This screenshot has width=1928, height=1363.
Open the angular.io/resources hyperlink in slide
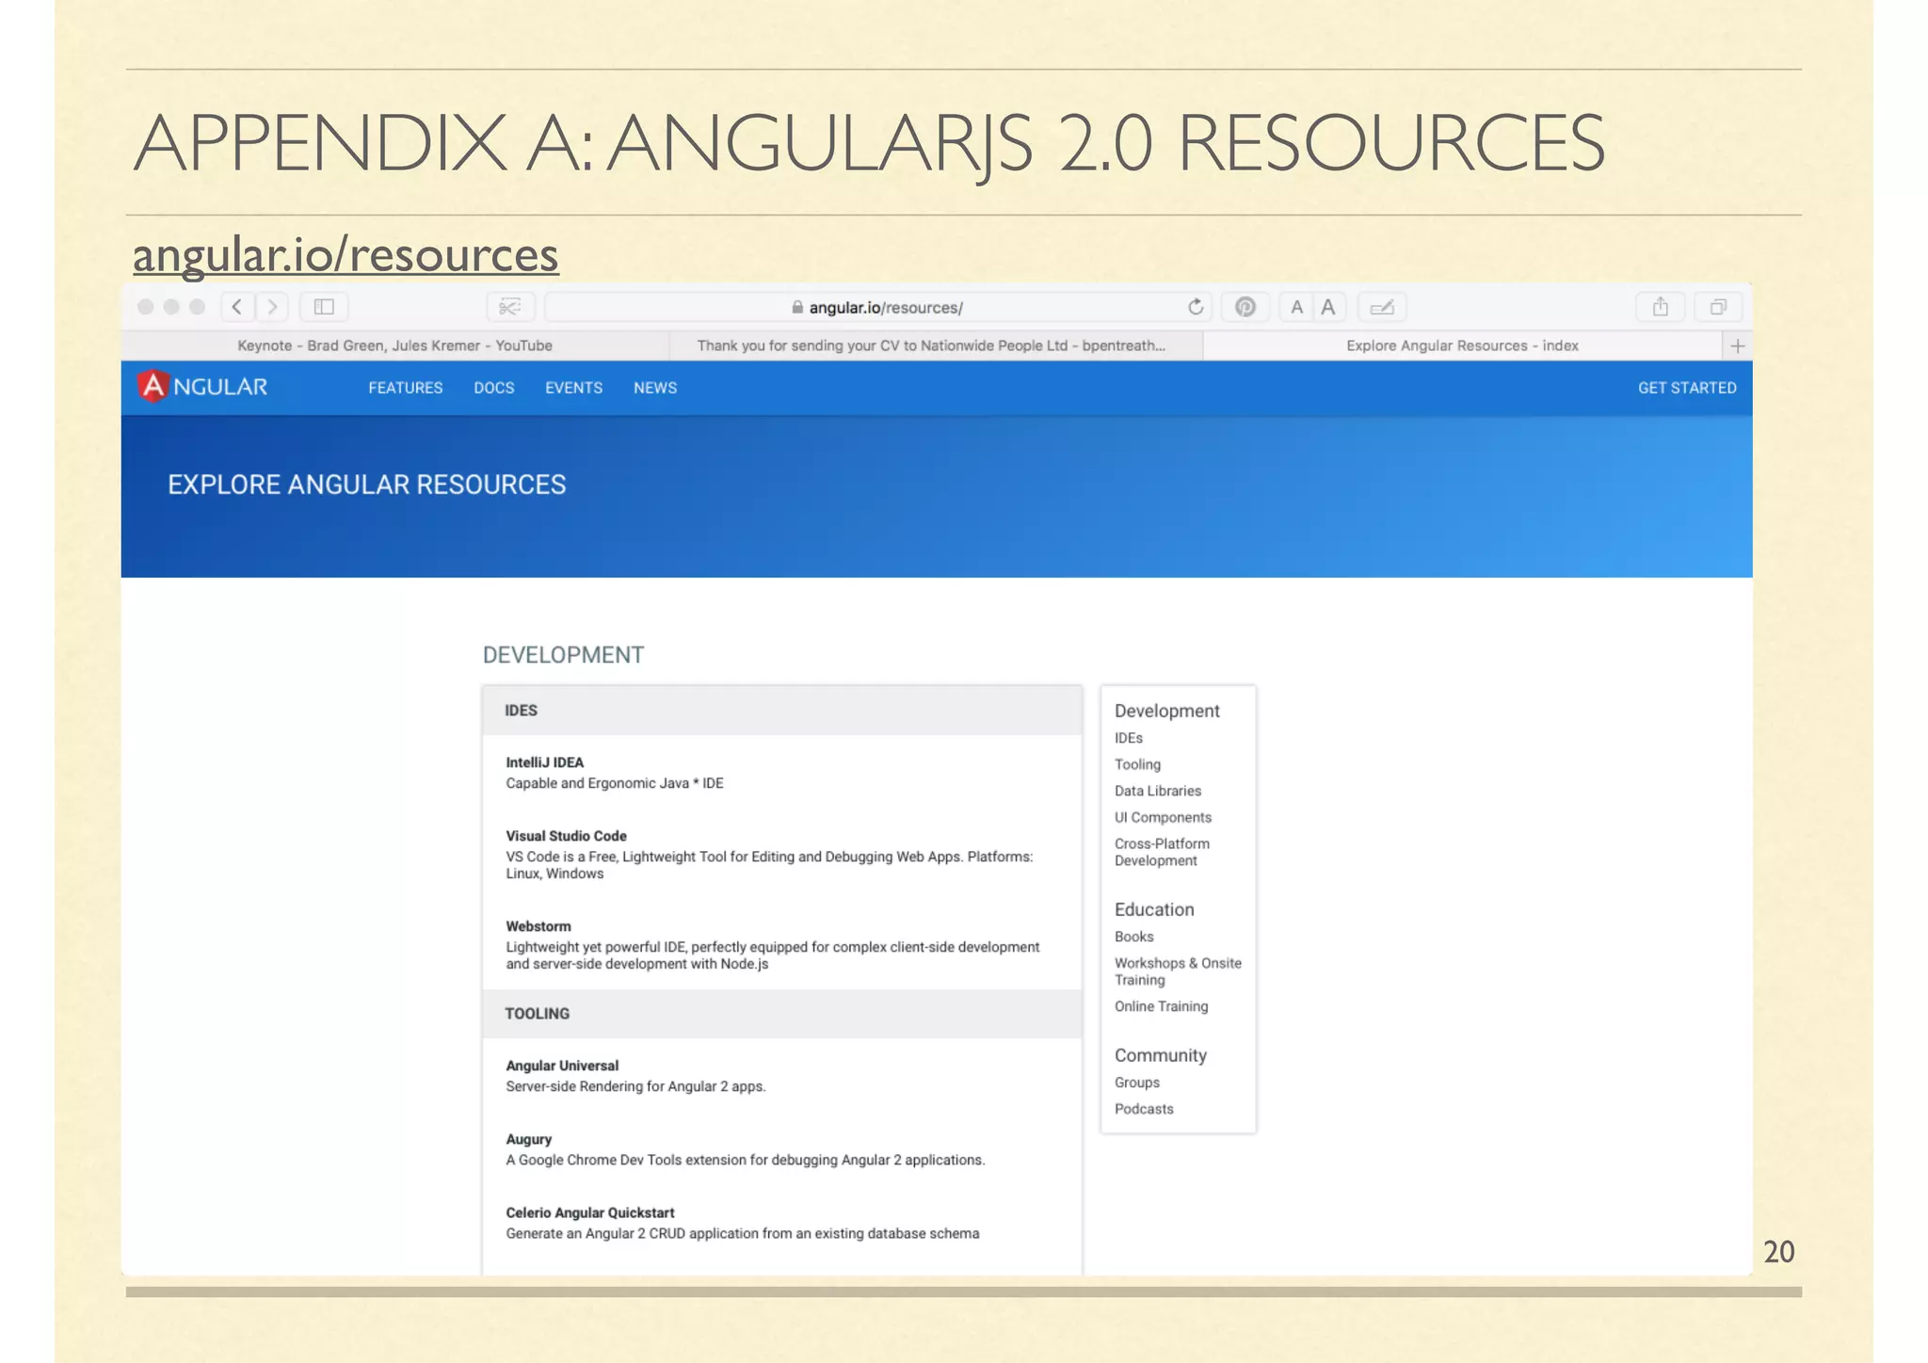[345, 254]
